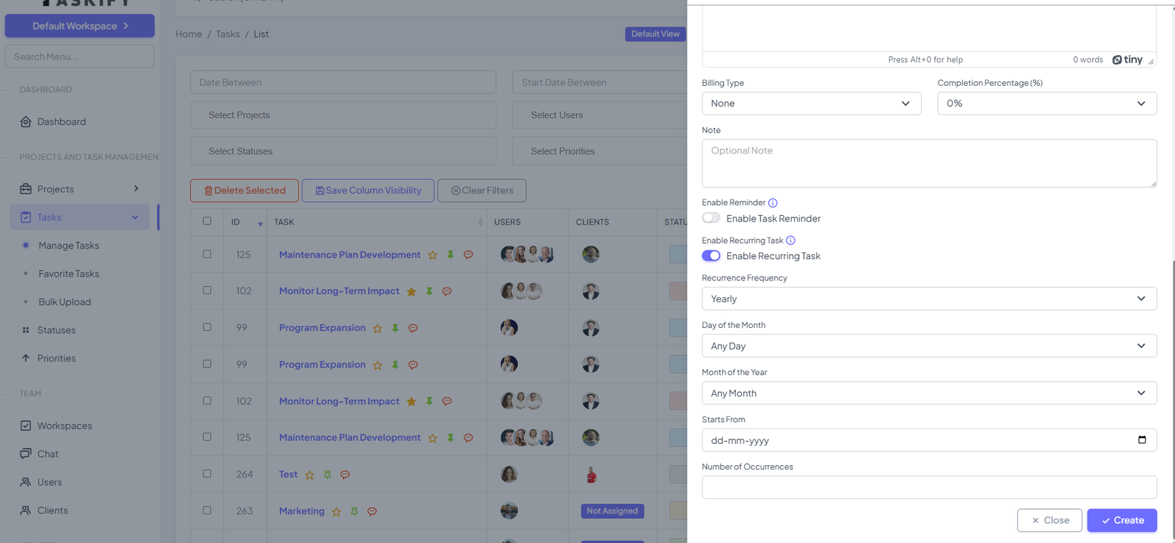The width and height of the screenshot is (1175, 543).
Task: Click the Enable Recurring Task info icon
Action: pos(790,241)
